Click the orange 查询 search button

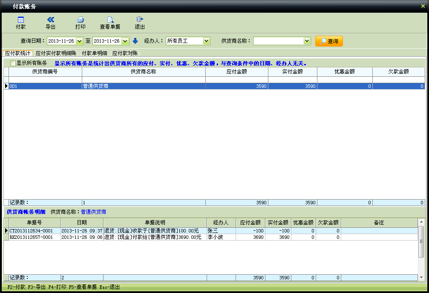point(329,41)
